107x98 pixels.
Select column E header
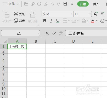pos(93,41)
